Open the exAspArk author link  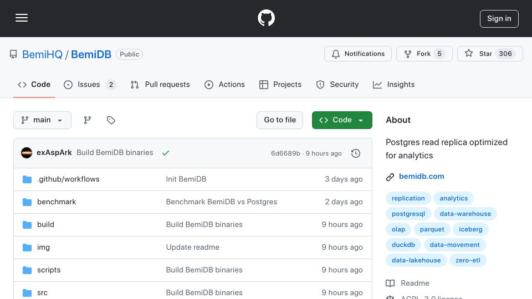coord(54,153)
